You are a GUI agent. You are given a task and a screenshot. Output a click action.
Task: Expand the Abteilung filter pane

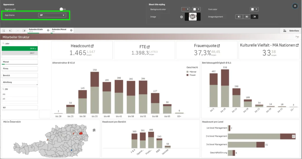(x=20, y=82)
